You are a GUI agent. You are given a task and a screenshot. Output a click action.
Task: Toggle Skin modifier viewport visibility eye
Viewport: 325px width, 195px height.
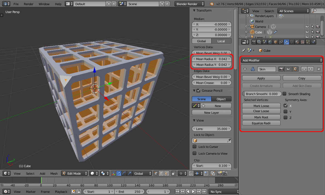click(288, 69)
